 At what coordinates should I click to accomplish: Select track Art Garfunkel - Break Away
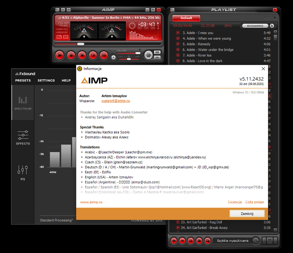(x=221, y=228)
